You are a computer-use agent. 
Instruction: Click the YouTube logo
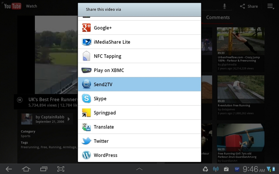13,6
